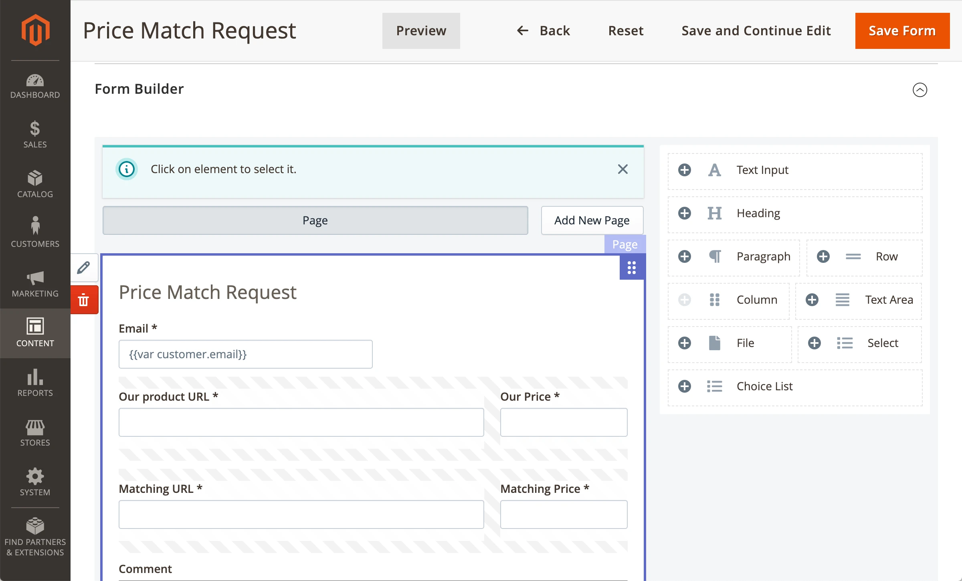The width and height of the screenshot is (962, 581).
Task: Click the pencil edit icon beside page
Action: tap(84, 268)
